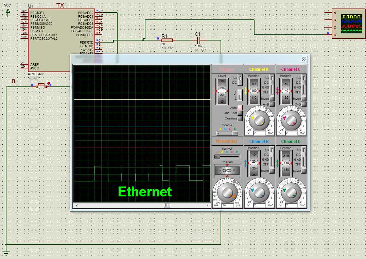This screenshot has width=366, height=259.
Task: Click Channel C volts-per-division knob
Action: (291, 120)
